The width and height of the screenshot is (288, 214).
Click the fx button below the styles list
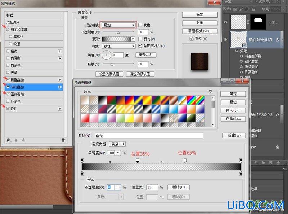[x=9, y=140]
